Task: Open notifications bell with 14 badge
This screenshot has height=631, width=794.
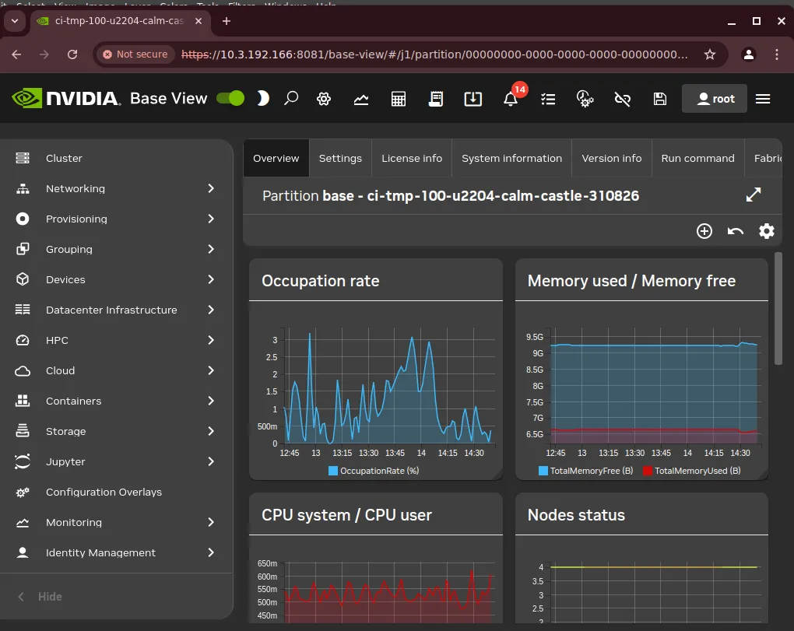Action: coord(511,98)
